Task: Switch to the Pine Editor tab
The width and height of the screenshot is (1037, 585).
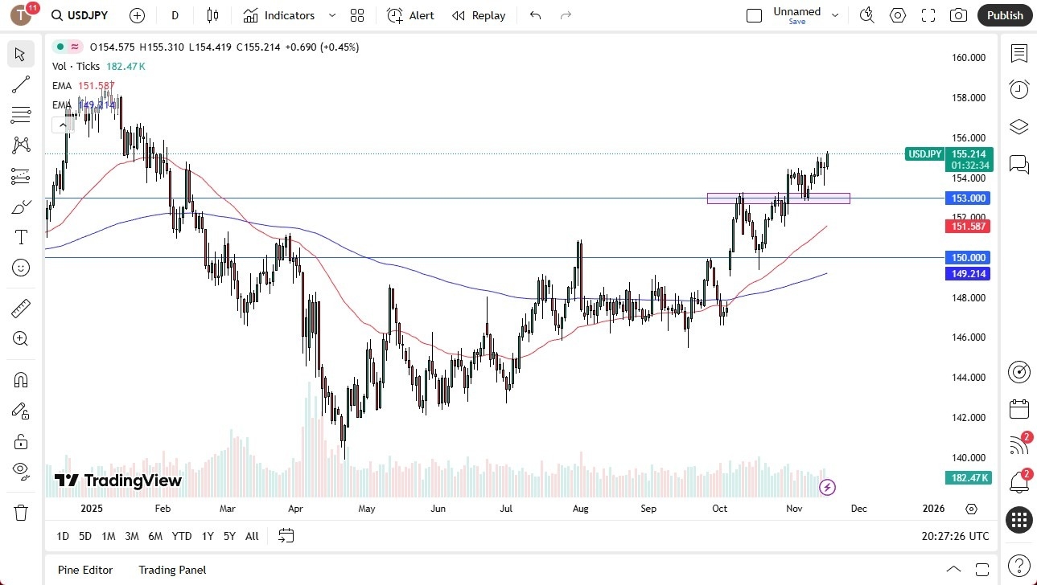Action: pos(84,570)
